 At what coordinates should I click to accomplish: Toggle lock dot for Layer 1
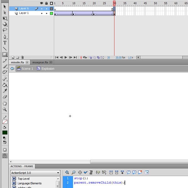(46, 13)
